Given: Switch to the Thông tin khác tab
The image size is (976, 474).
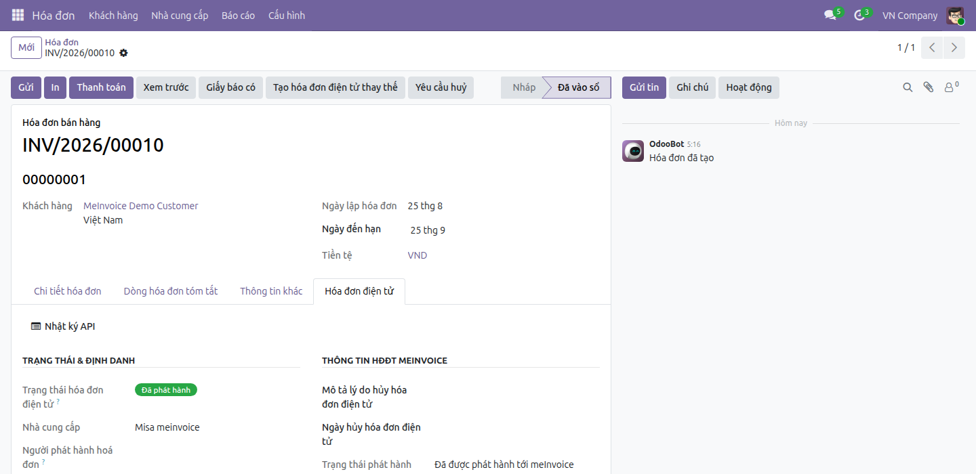Looking at the screenshot, I should (271, 291).
